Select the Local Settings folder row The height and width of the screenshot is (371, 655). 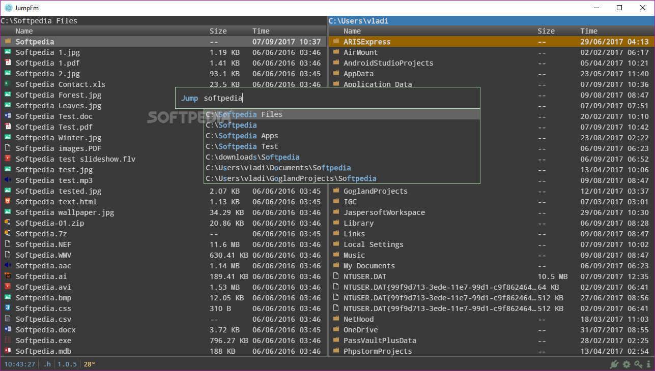coord(491,244)
